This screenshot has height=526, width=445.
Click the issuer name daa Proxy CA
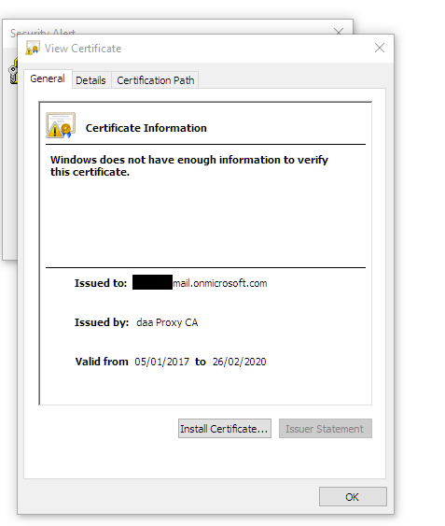[x=167, y=322]
